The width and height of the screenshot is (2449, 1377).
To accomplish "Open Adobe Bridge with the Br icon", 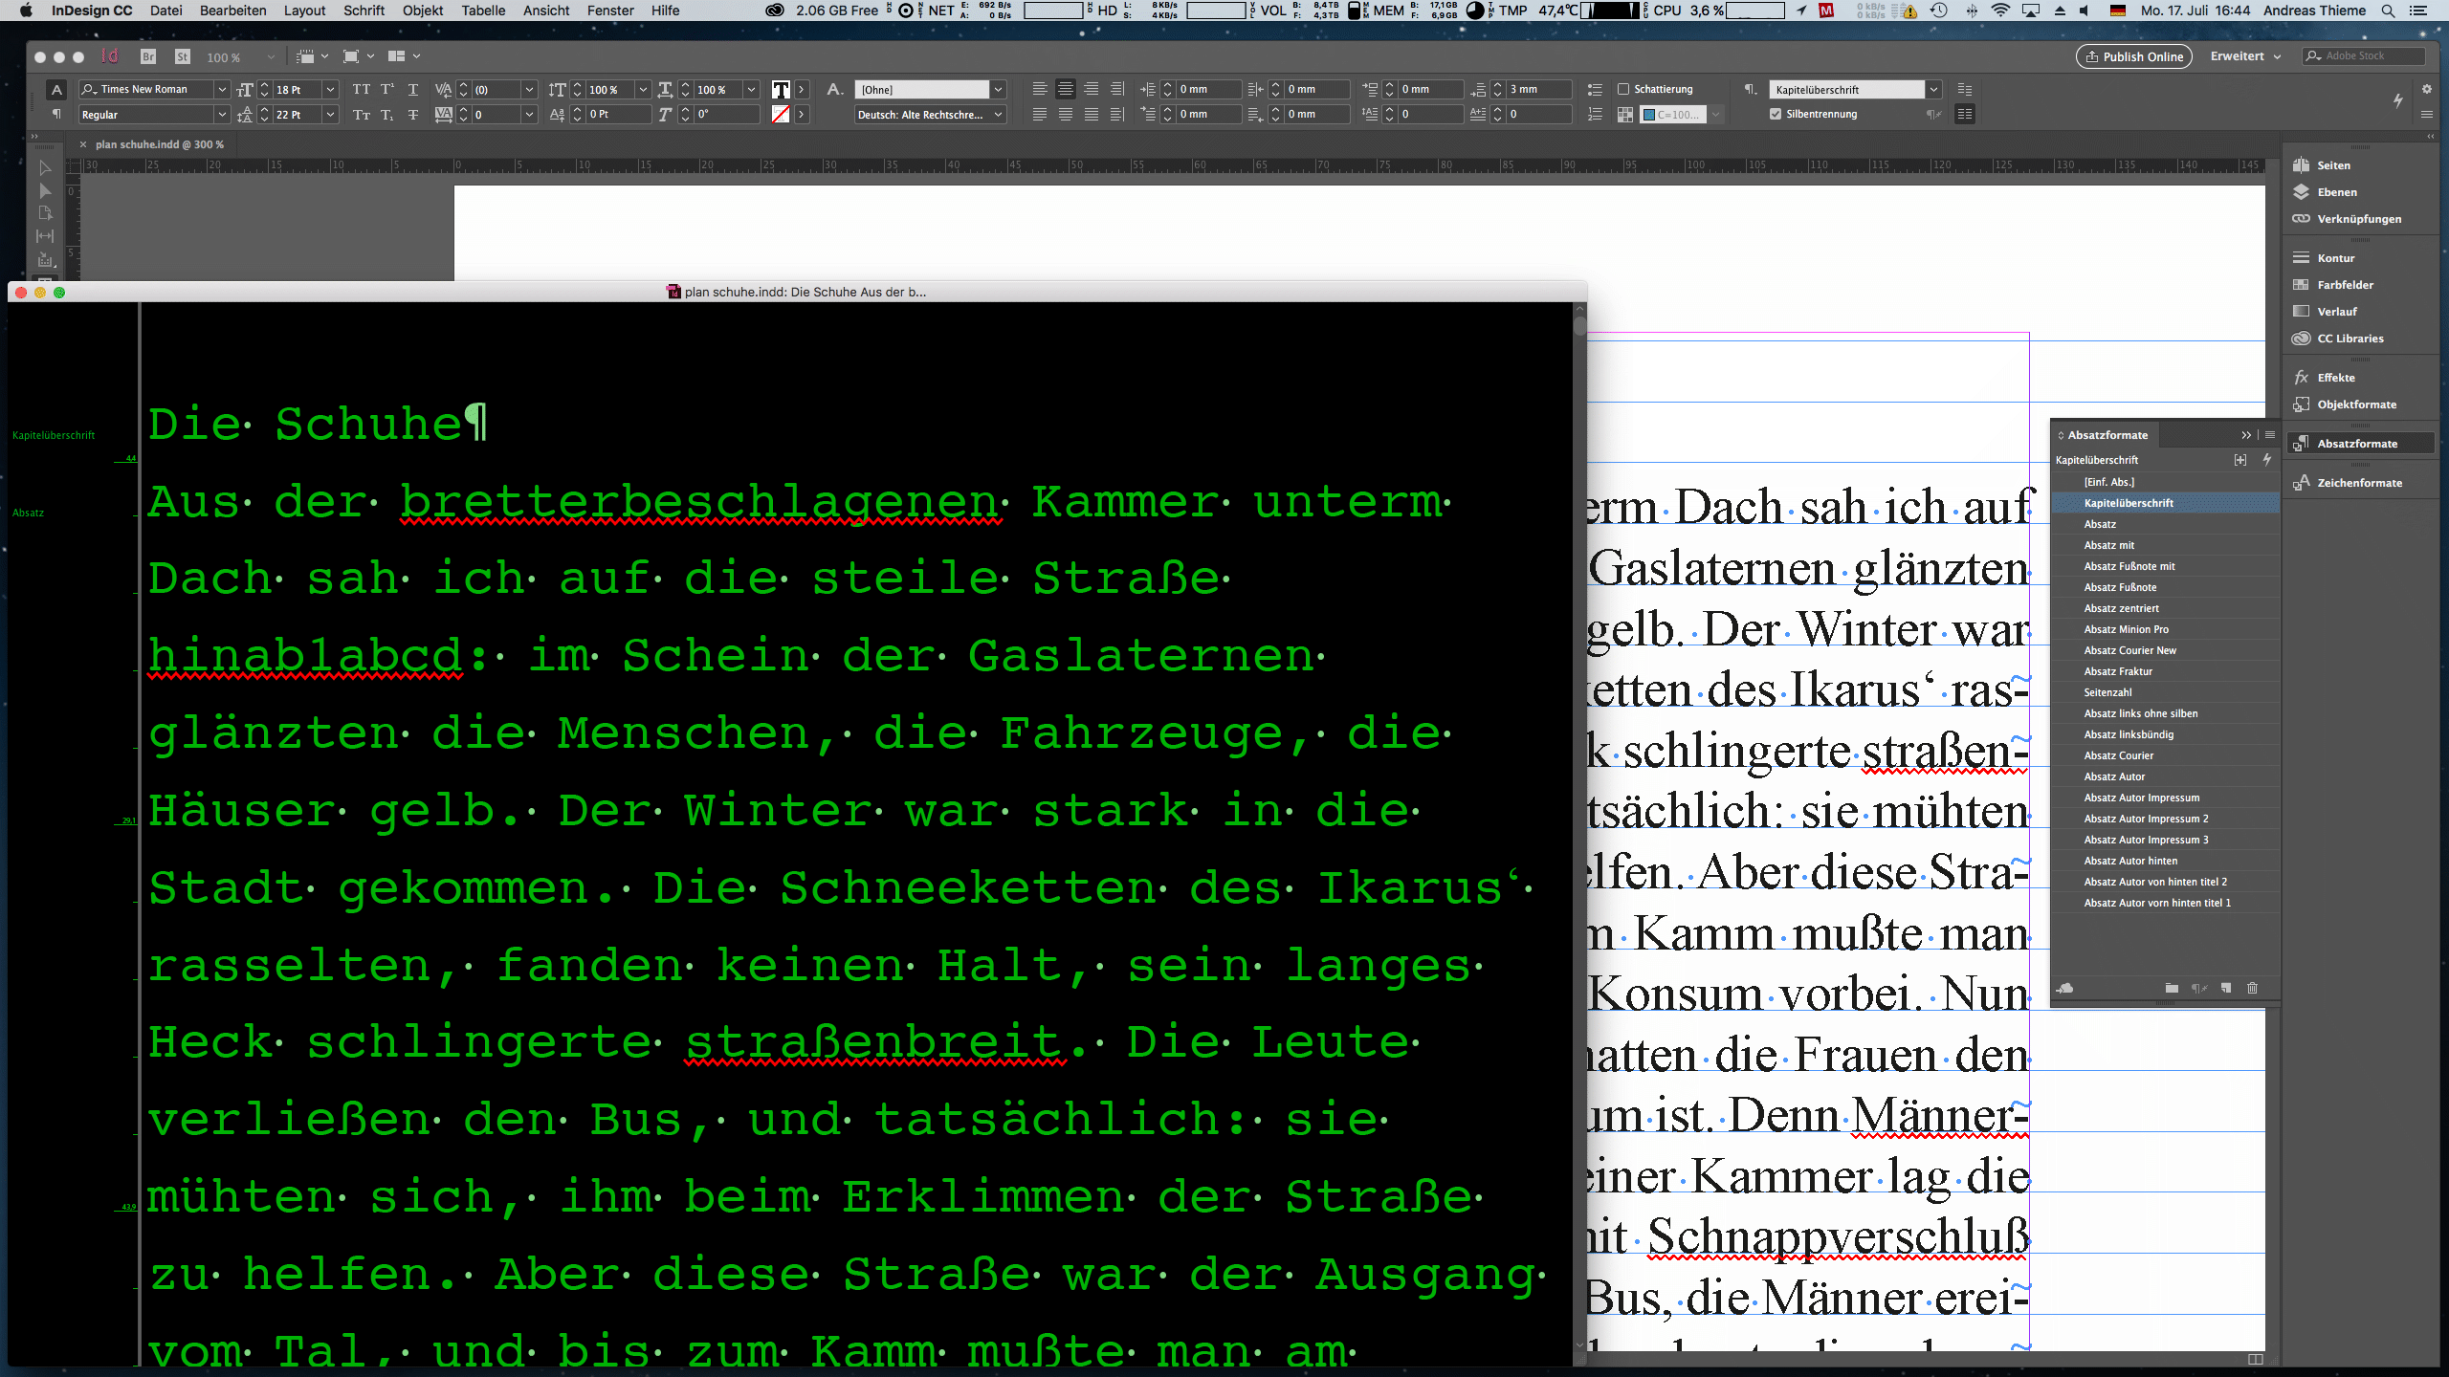I will coord(148,56).
